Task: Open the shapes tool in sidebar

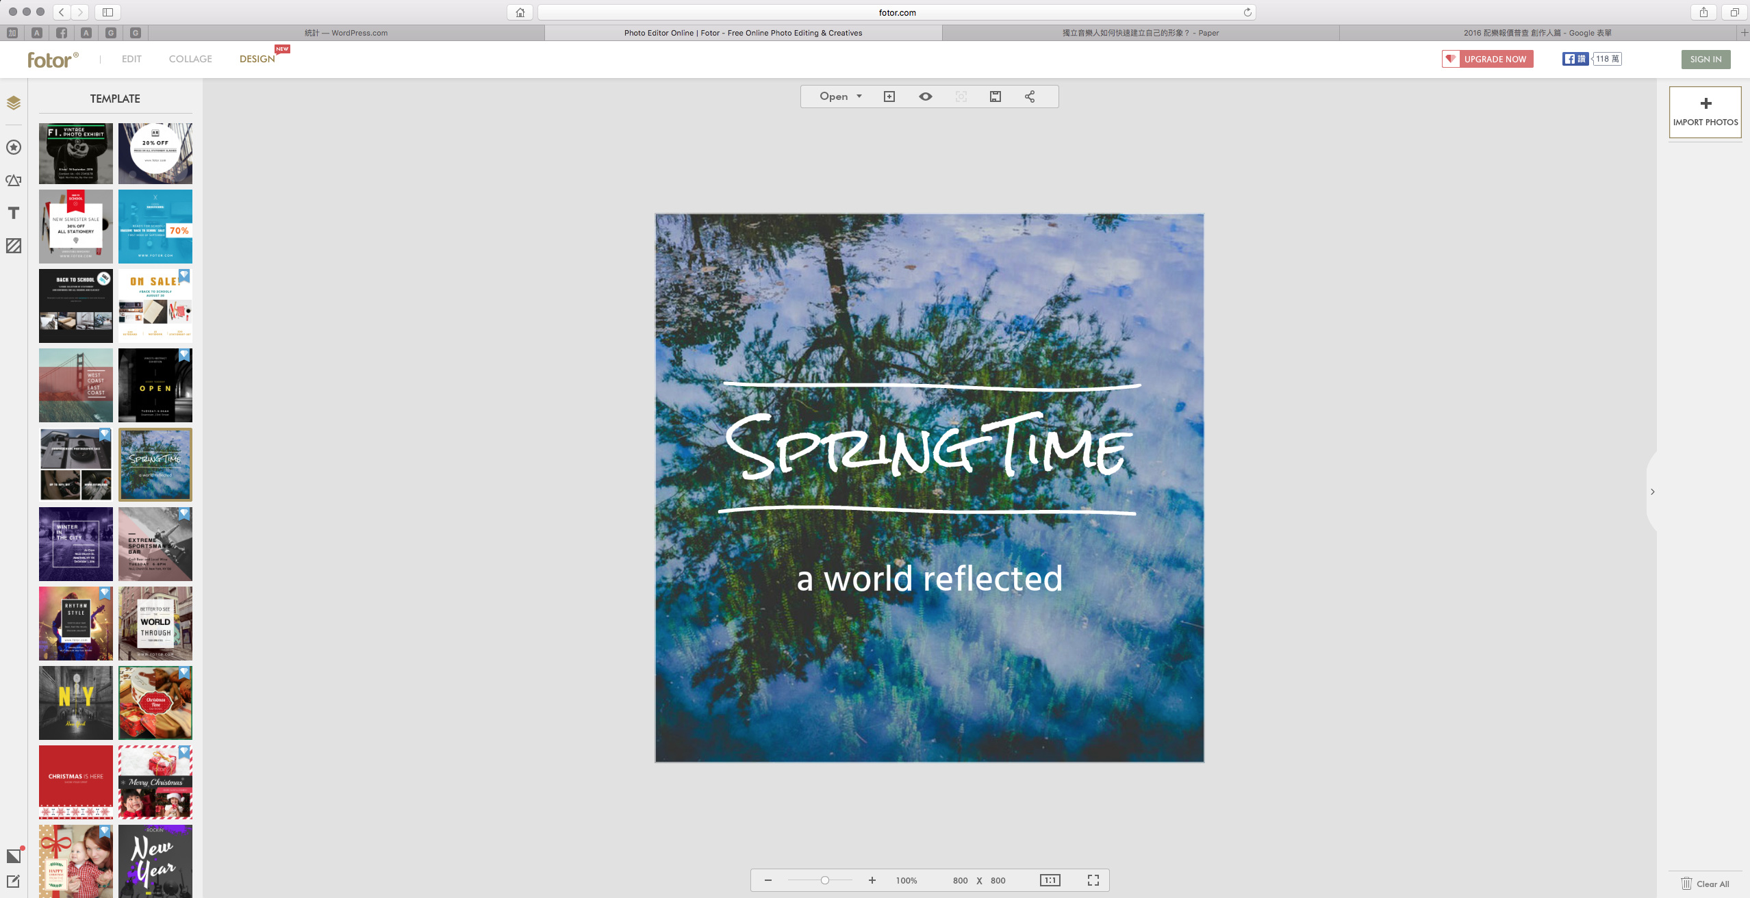Action: (14, 181)
